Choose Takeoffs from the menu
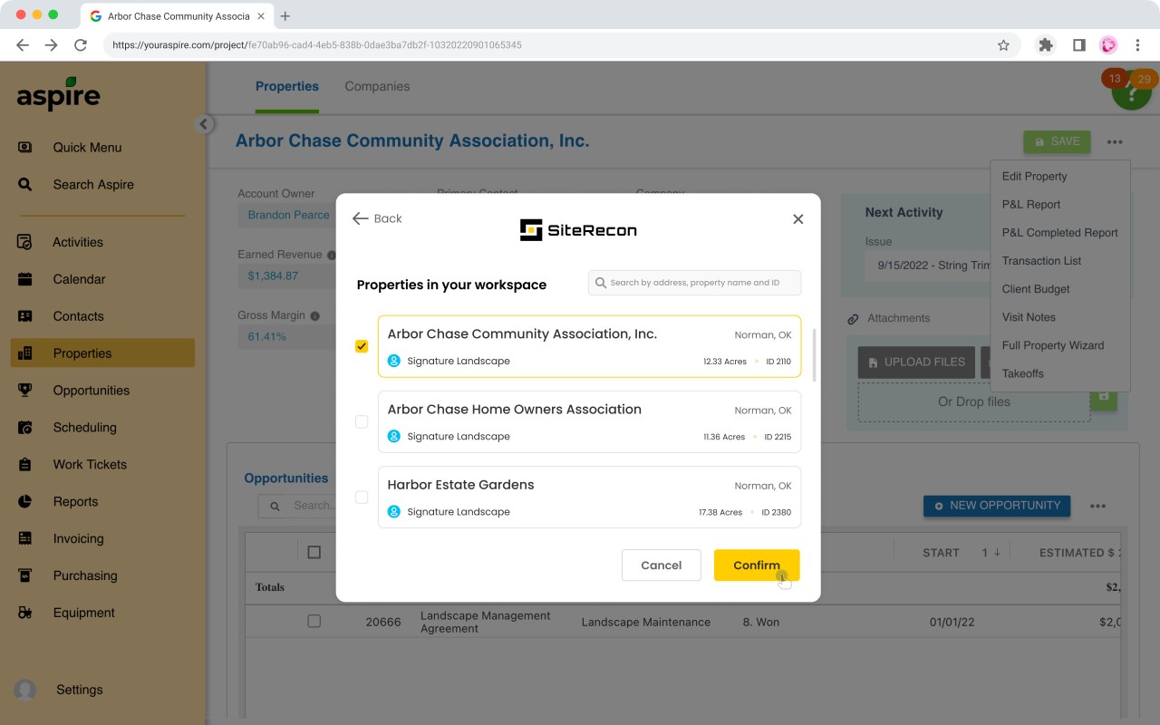 click(x=1023, y=373)
